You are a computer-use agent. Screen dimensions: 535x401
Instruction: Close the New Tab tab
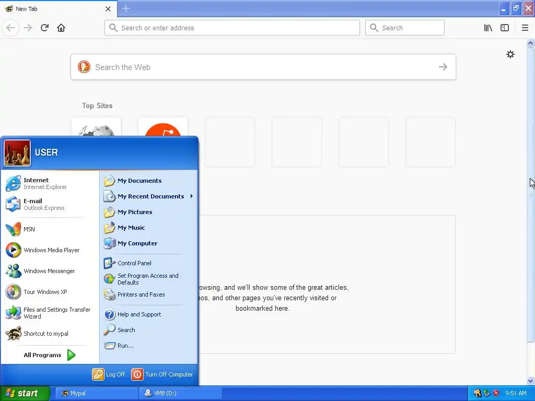coord(108,9)
